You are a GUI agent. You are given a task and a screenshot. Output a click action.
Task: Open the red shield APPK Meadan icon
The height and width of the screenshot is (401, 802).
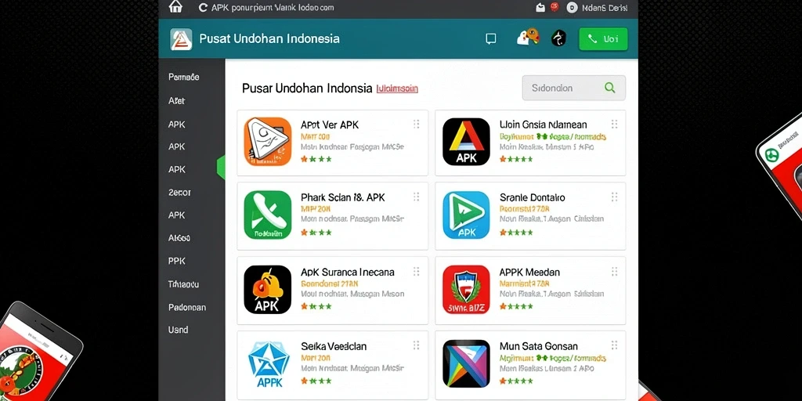pyautogui.click(x=466, y=290)
